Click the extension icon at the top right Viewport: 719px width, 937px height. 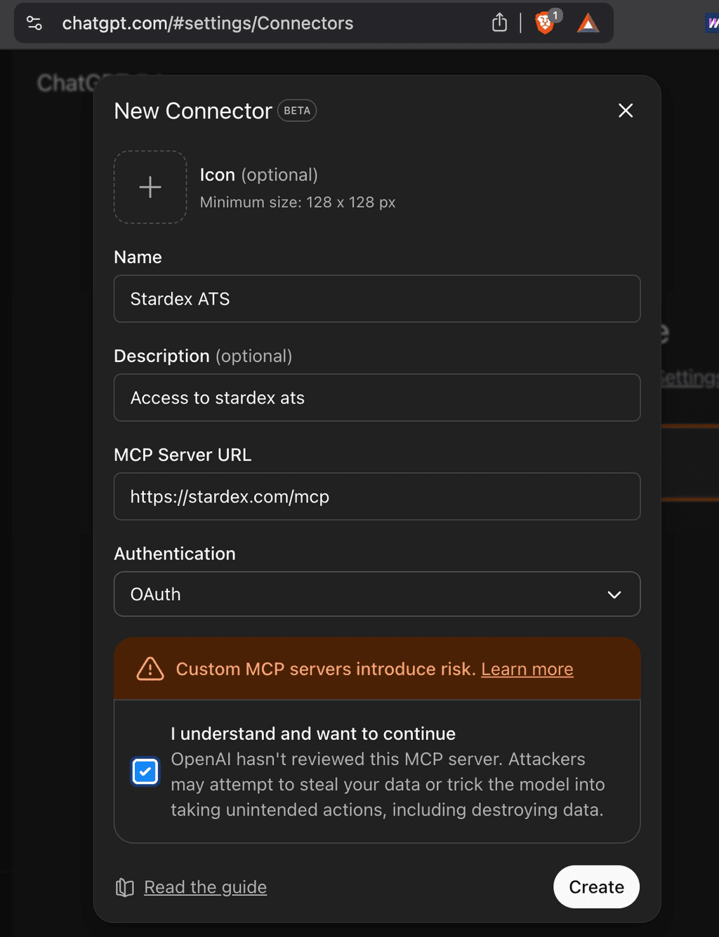click(x=712, y=23)
